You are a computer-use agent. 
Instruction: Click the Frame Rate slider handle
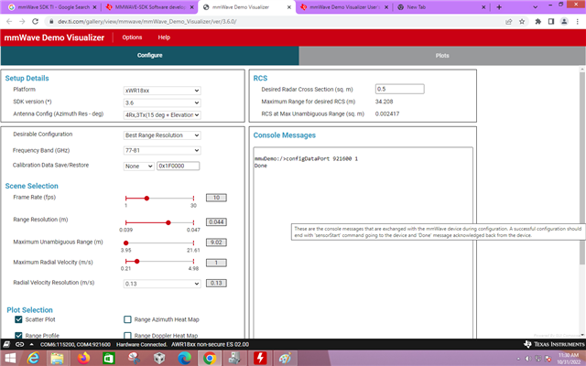click(x=146, y=198)
